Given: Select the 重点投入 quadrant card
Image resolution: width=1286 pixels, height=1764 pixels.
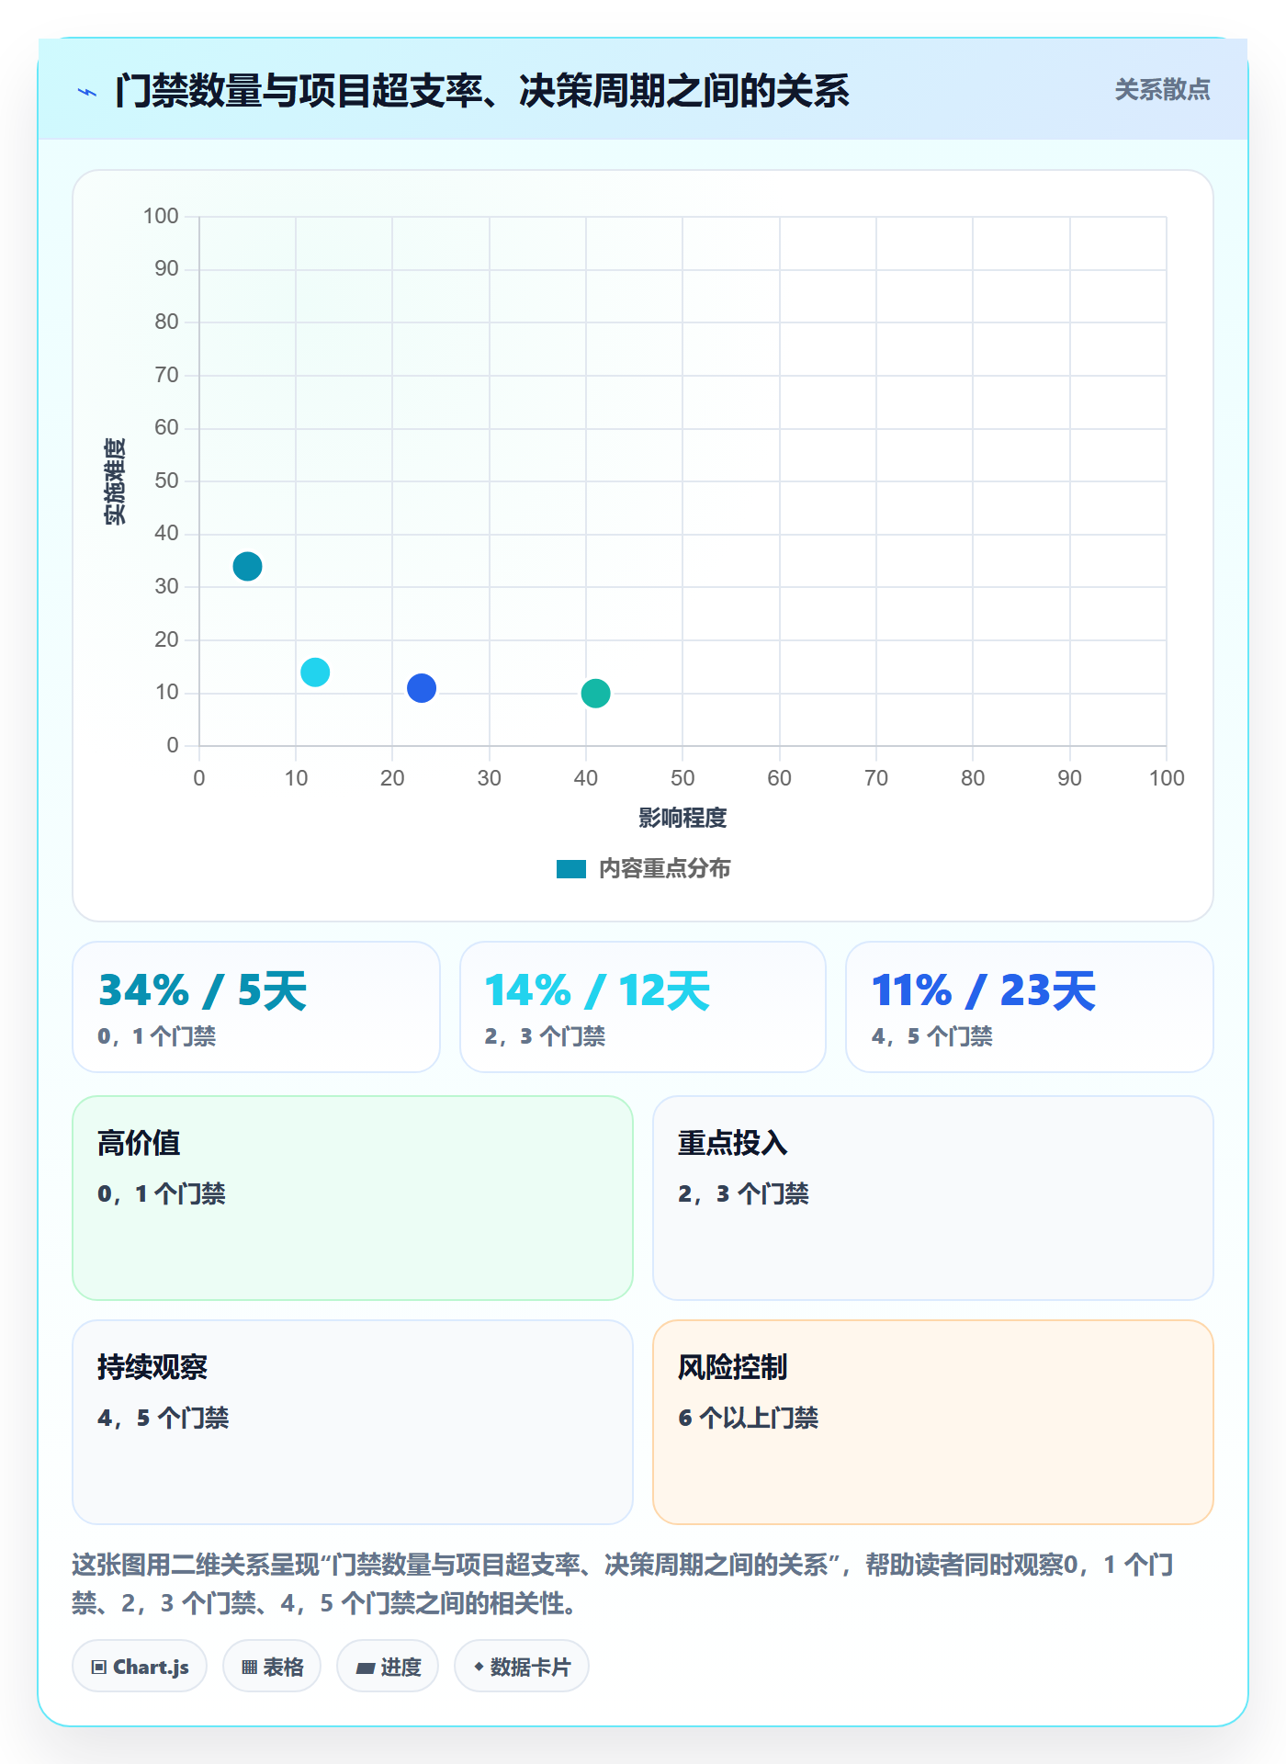Looking at the screenshot, I should click(933, 1198).
